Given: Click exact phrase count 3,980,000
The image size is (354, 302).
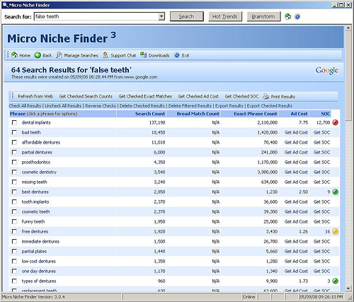Looking at the screenshot, I should 268,172.
